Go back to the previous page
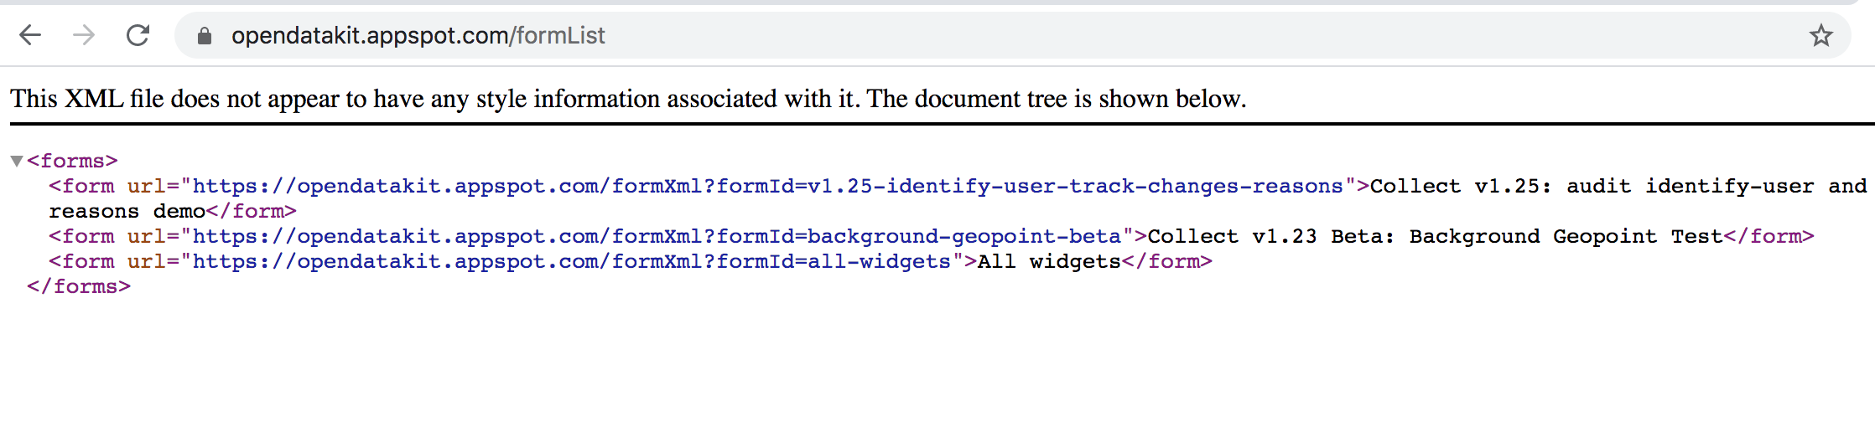This screenshot has width=1875, height=437. pyautogui.click(x=30, y=35)
